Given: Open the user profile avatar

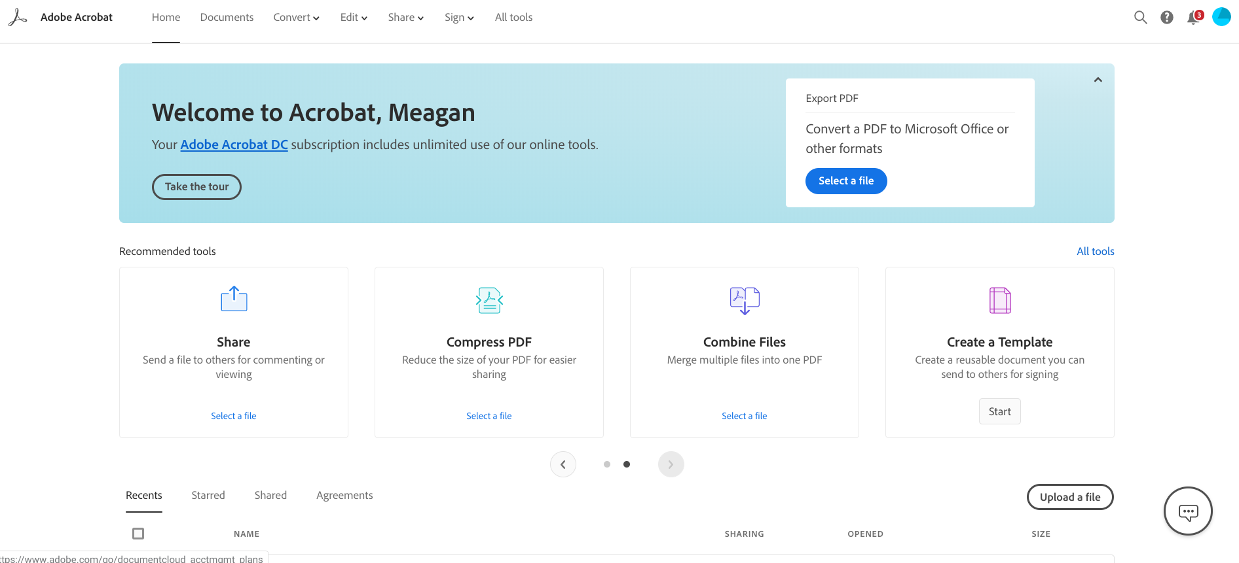Looking at the screenshot, I should point(1221,17).
